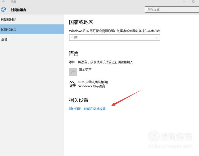Click the settings gear icon
This screenshot has height=156, width=199.
point(4,10)
